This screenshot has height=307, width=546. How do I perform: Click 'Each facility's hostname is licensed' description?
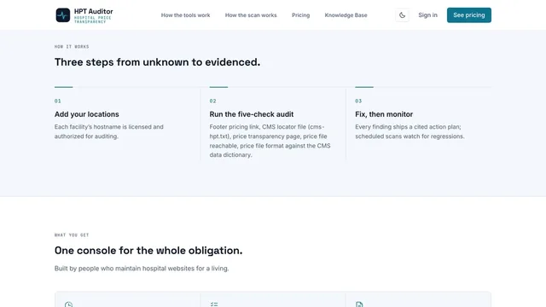pos(108,131)
